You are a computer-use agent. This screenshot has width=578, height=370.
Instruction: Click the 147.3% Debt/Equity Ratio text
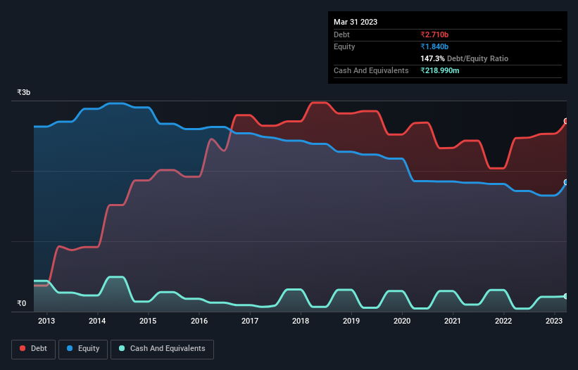click(x=464, y=58)
